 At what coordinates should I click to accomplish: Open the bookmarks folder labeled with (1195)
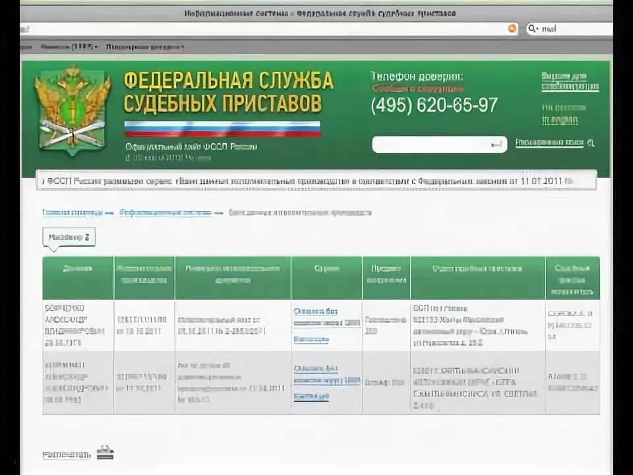69,47
